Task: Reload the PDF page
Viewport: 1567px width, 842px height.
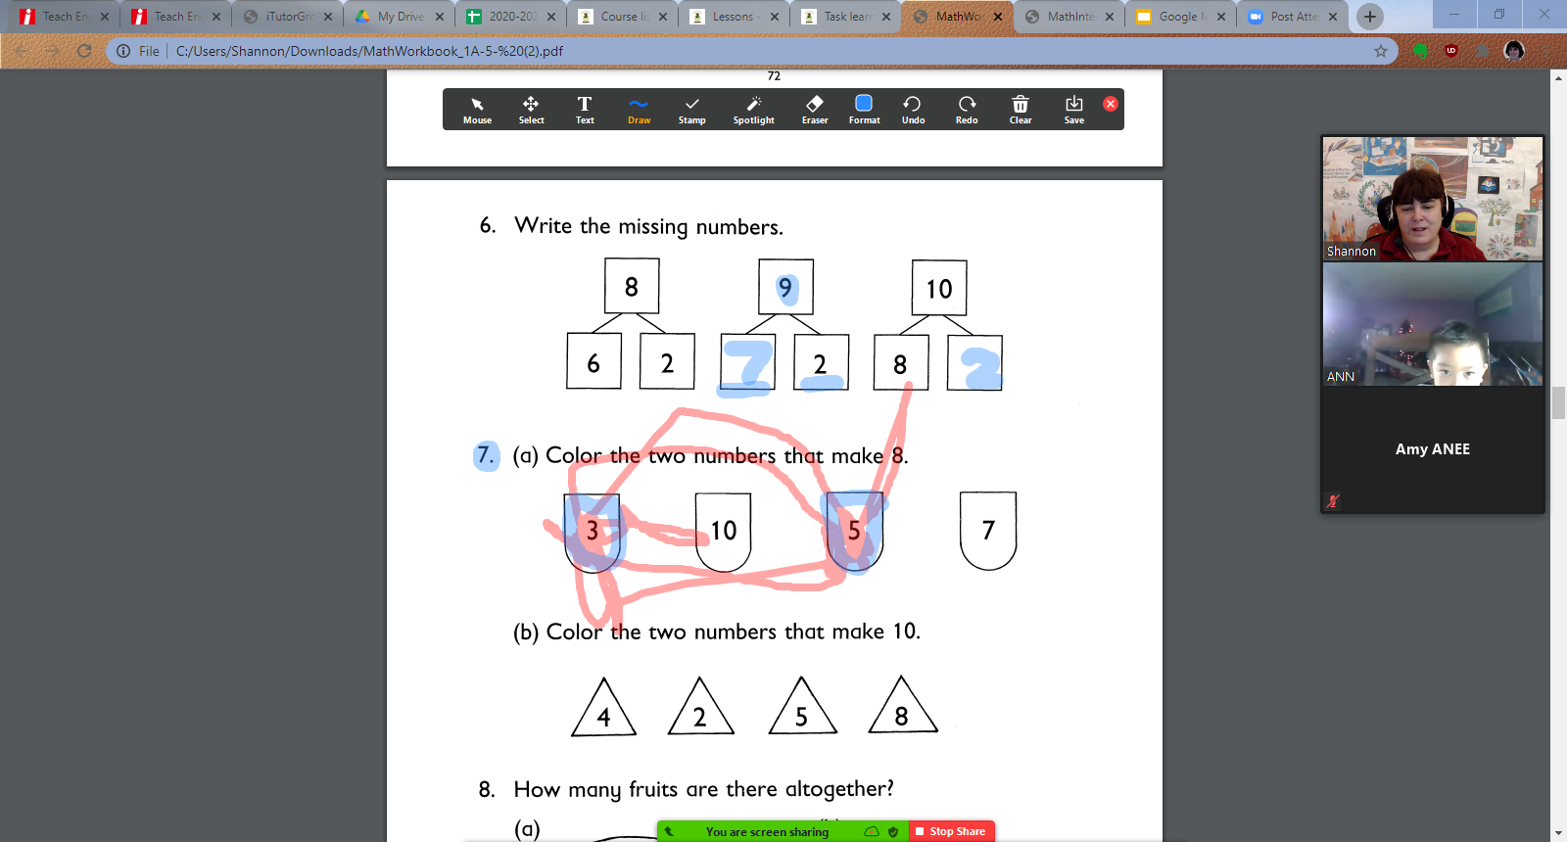Action: (x=84, y=51)
